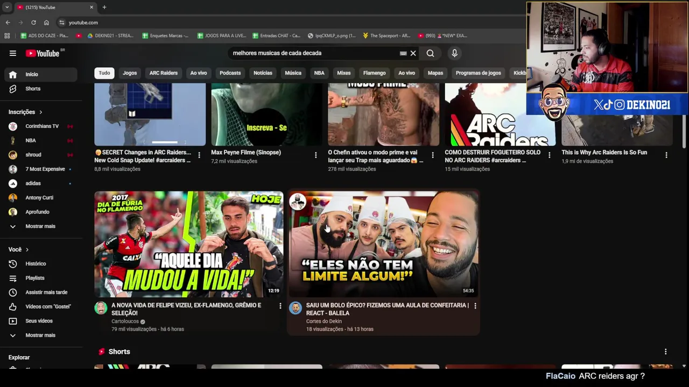Click the browser home button
689x387 pixels.
coord(46,23)
